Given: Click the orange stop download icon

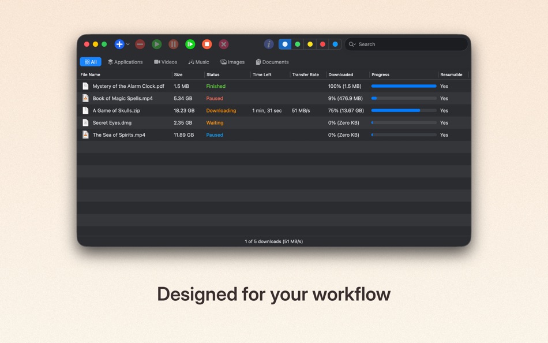Looking at the screenshot, I should (x=207, y=44).
